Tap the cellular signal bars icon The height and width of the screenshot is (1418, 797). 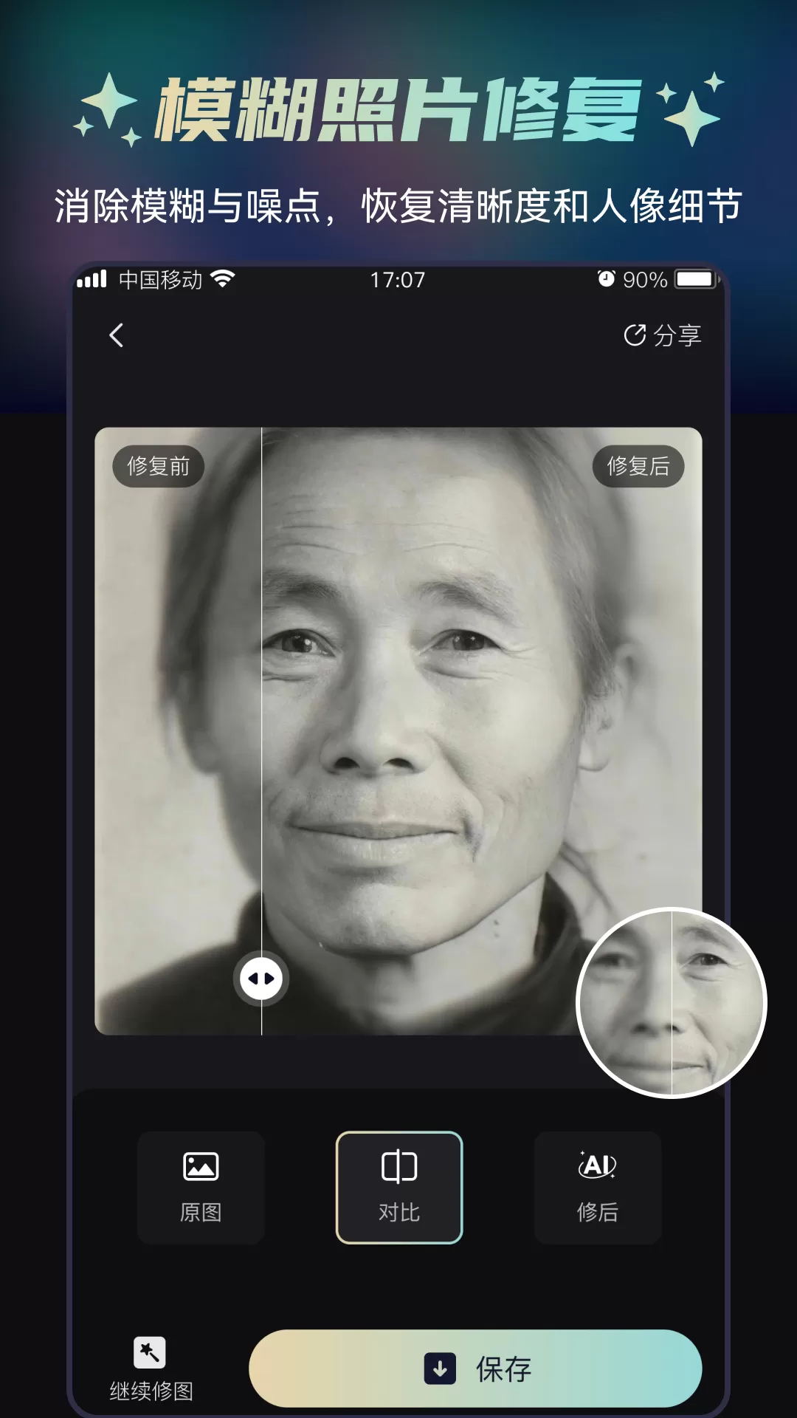tap(92, 279)
